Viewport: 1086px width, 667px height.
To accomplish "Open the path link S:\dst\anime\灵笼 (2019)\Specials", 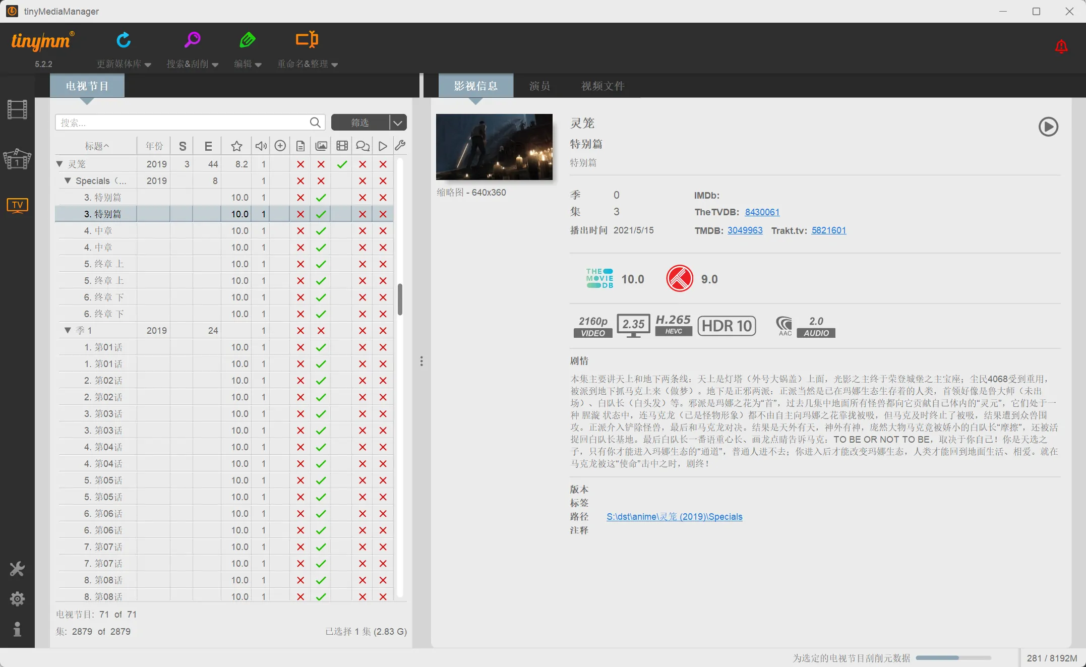I will point(674,517).
